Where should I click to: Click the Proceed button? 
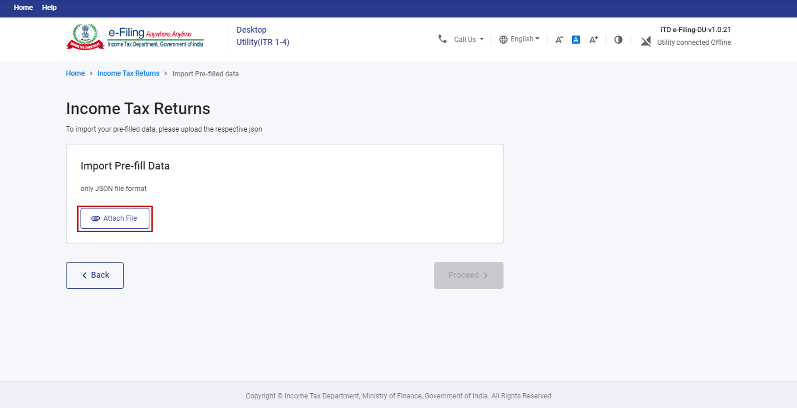tap(468, 275)
